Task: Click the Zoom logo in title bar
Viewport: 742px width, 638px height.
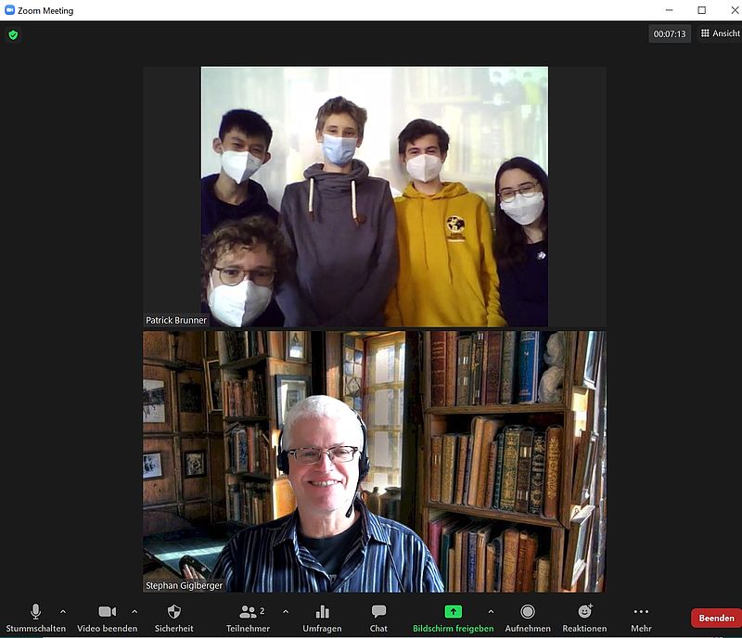Action: tap(9, 10)
